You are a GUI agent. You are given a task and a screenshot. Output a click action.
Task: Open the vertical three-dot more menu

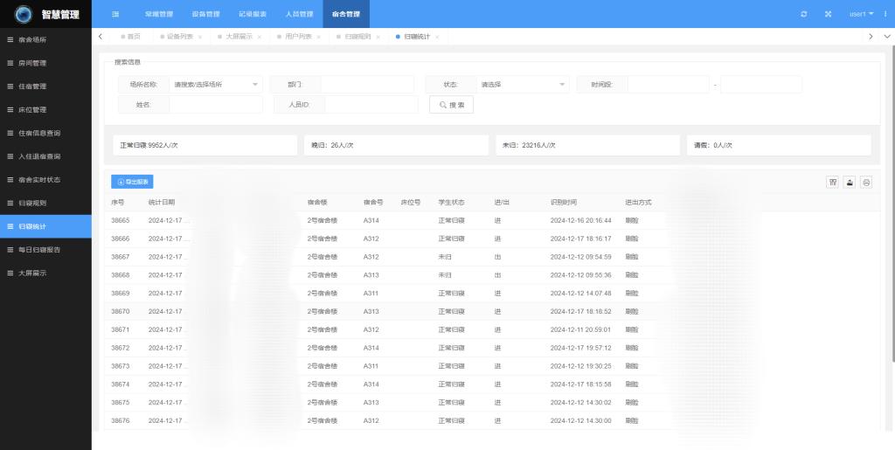[885, 14]
